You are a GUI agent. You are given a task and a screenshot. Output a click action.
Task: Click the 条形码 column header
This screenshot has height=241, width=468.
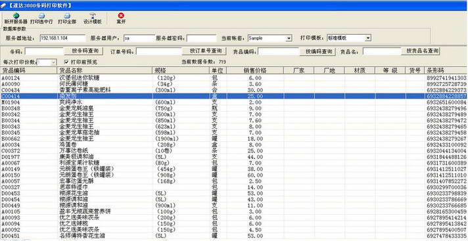(446, 70)
